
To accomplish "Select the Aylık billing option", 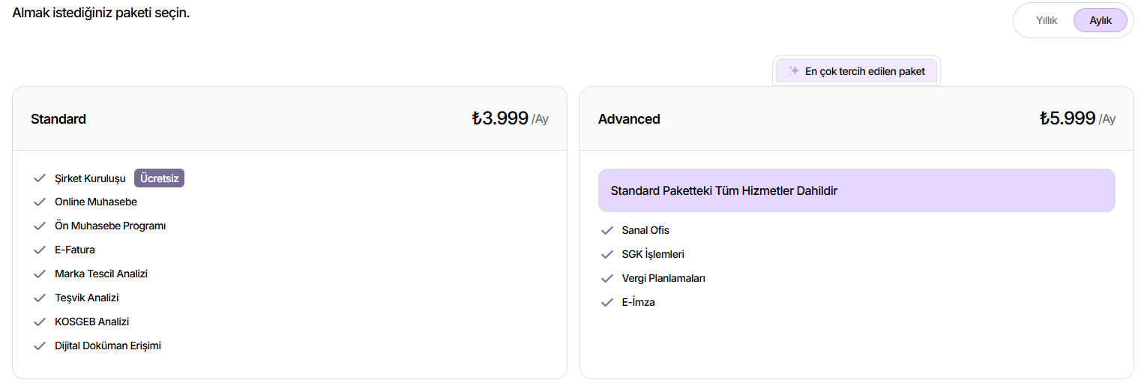I will point(1101,20).
